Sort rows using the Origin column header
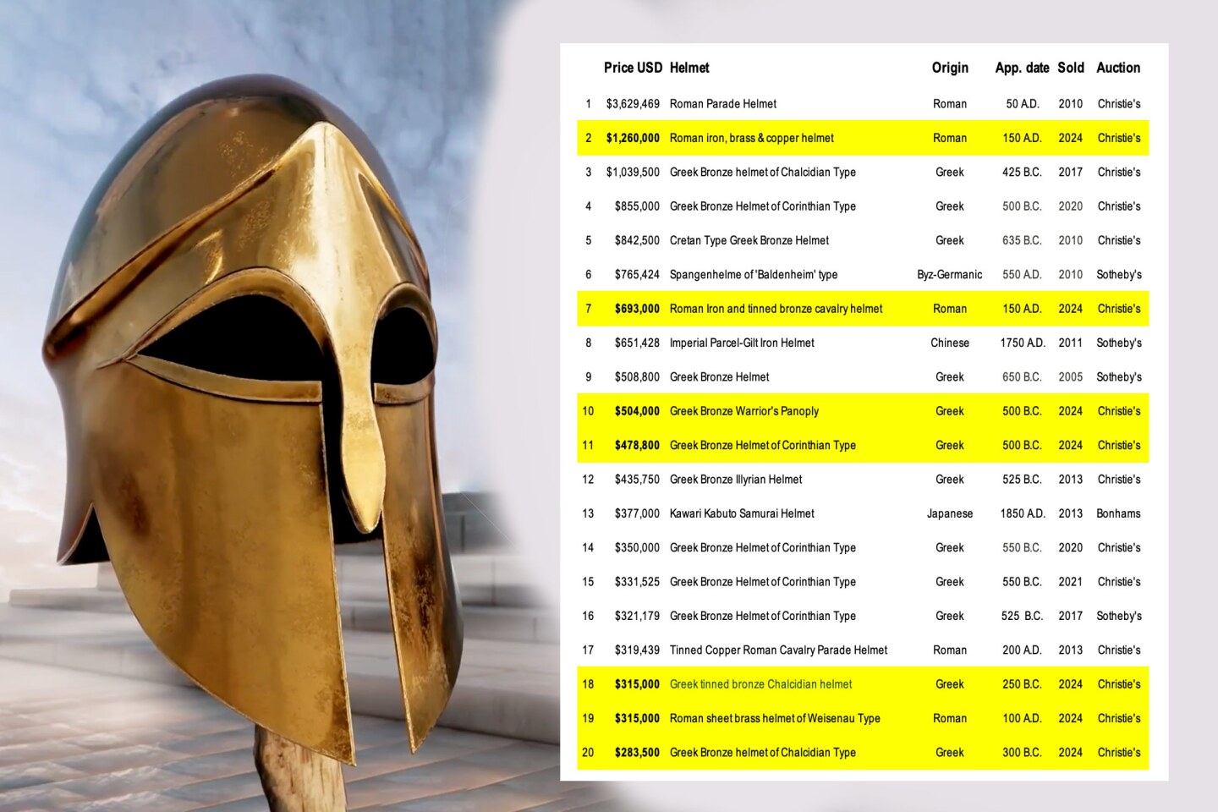Viewport: 1218px width, 812px height. tap(949, 68)
